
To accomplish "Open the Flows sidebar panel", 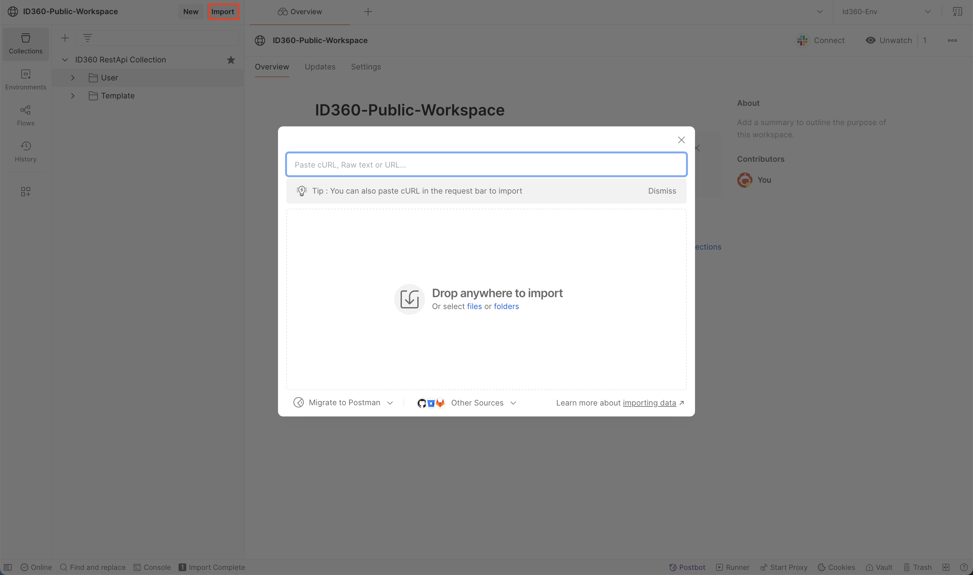I will tap(26, 116).
